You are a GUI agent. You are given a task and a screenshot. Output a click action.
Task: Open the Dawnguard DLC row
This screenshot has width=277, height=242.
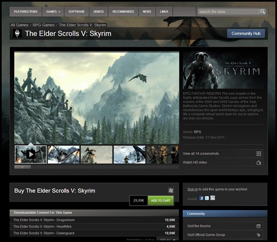point(94,233)
